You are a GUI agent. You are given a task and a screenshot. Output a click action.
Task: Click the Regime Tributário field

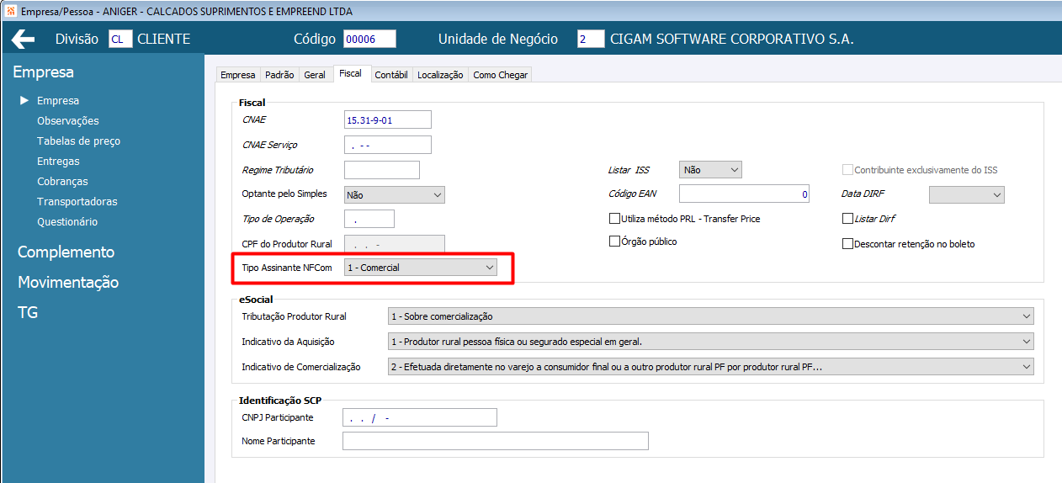pyautogui.click(x=382, y=170)
